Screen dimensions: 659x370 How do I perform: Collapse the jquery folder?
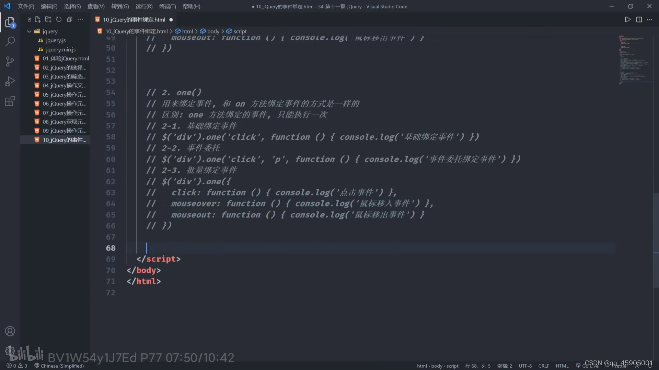point(30,31)
